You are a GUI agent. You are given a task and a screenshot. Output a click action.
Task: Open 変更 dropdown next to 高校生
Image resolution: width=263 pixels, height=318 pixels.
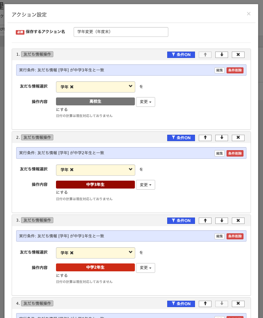(145, 102)
